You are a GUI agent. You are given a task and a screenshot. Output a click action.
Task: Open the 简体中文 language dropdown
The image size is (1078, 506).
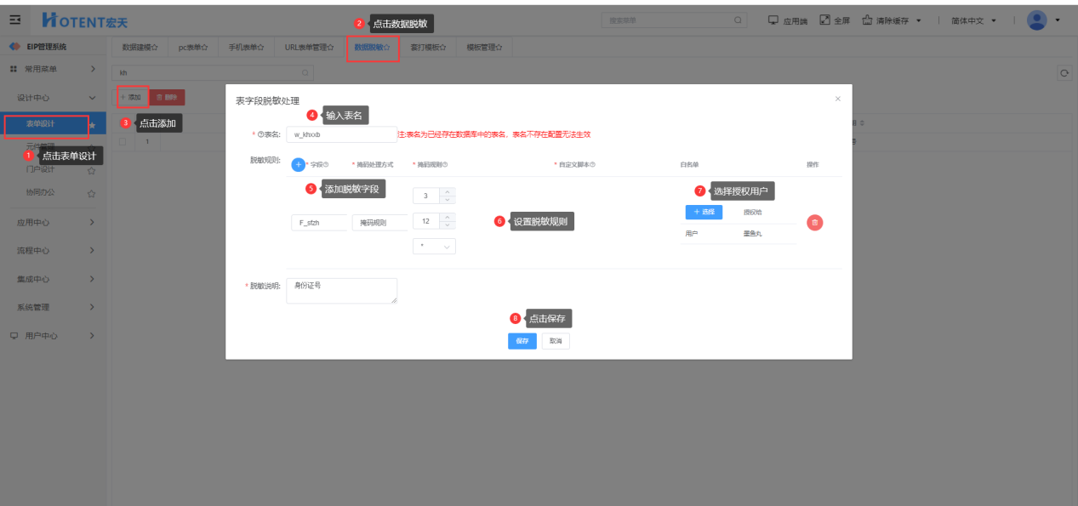pos(974,20)
